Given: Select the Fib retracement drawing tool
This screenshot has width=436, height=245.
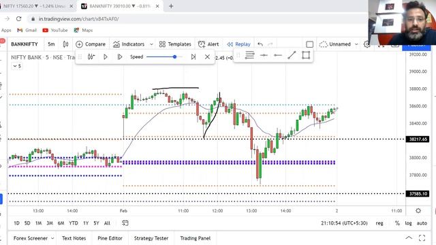Looking at the screenshot, I should [x=250, y=55].
